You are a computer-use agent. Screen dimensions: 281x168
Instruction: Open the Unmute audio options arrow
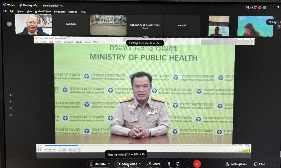coord(109,164)
